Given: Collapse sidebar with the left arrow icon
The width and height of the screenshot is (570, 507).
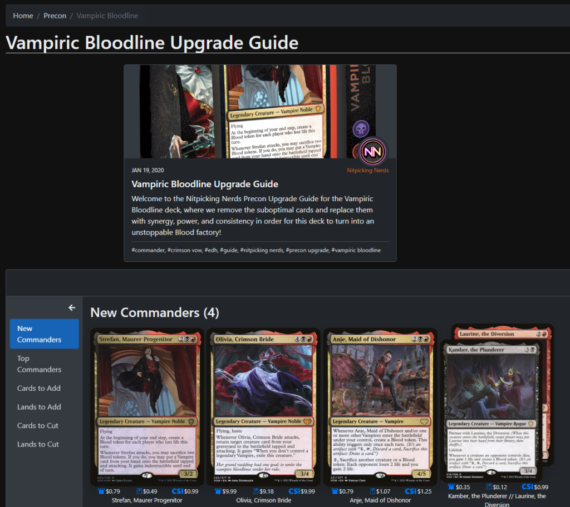Looking at the screenshot, I should point(72,307).
